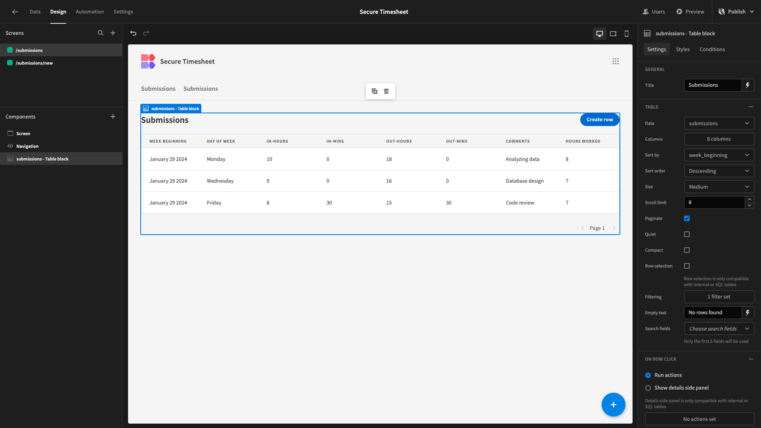Switch to mobile preview icon
Screen dimensions: 761x428
[627, 34]
